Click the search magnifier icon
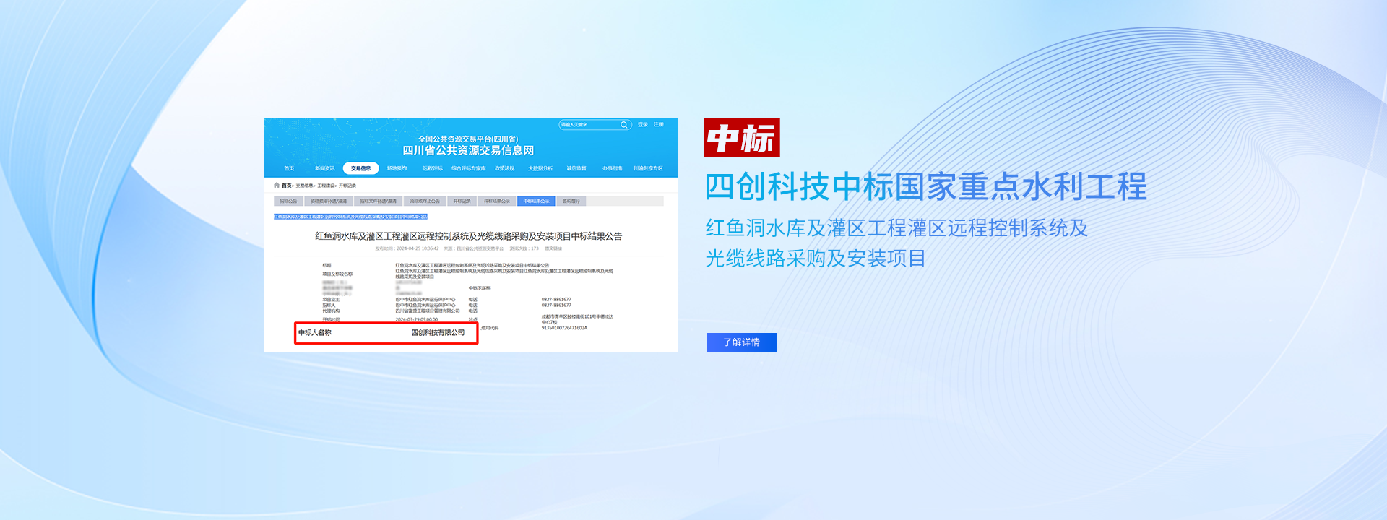 click(623, 125)
